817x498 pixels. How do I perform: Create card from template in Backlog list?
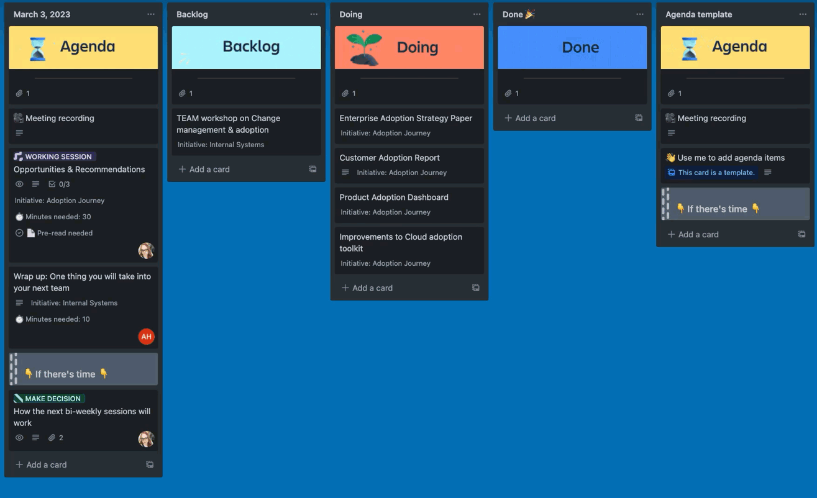click(313, 169)
